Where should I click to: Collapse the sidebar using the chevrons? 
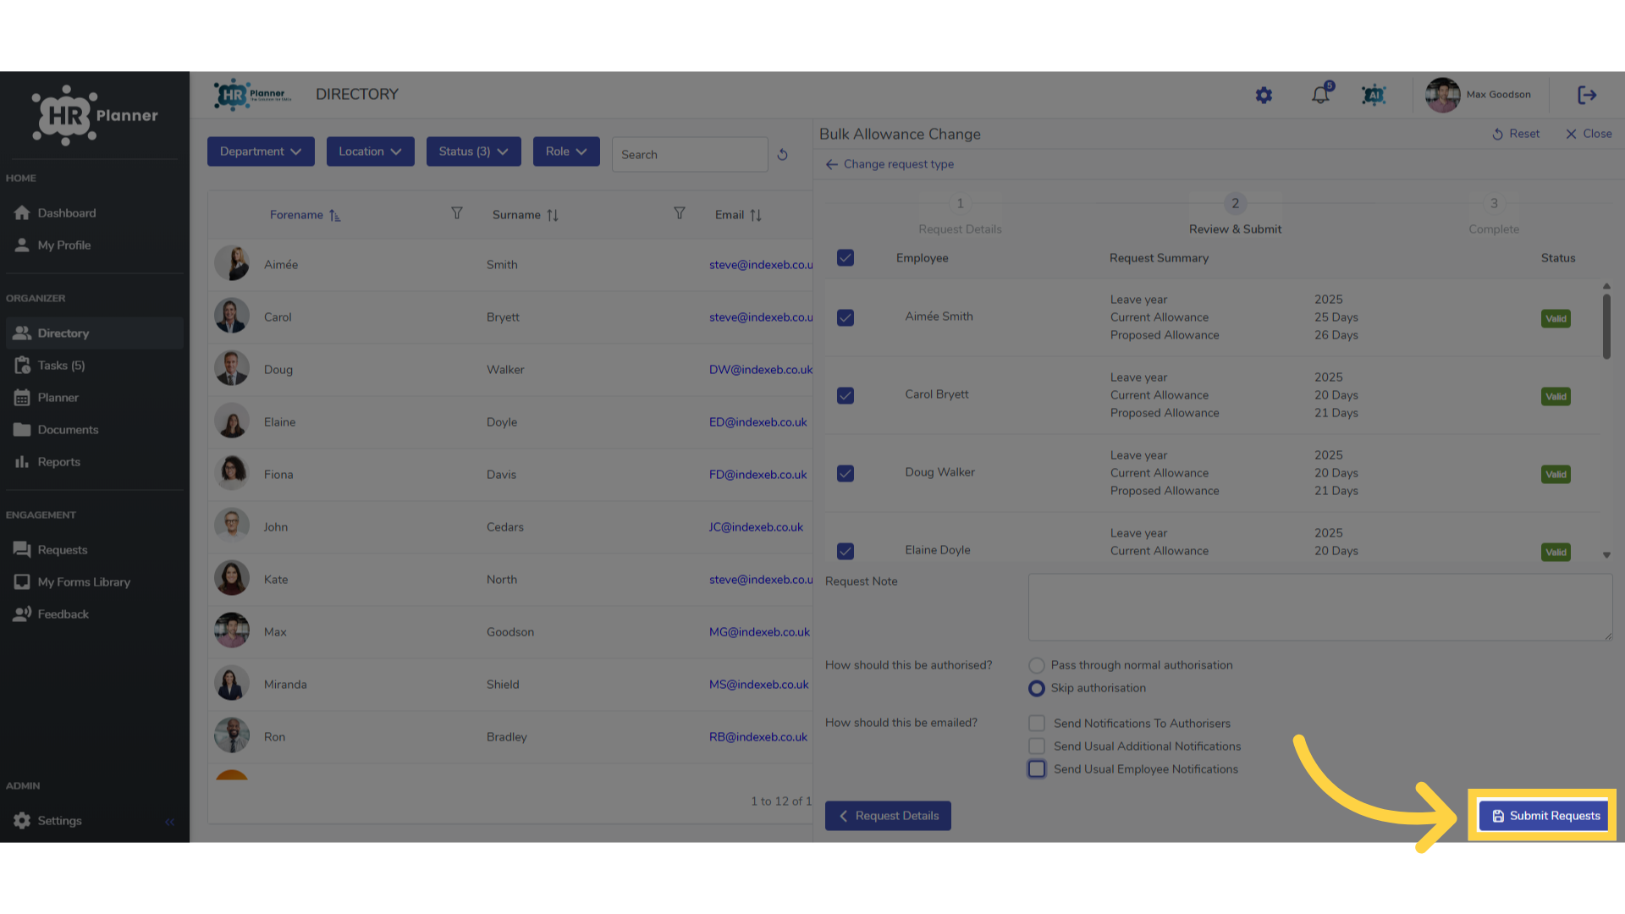click(x=170, y=821)
